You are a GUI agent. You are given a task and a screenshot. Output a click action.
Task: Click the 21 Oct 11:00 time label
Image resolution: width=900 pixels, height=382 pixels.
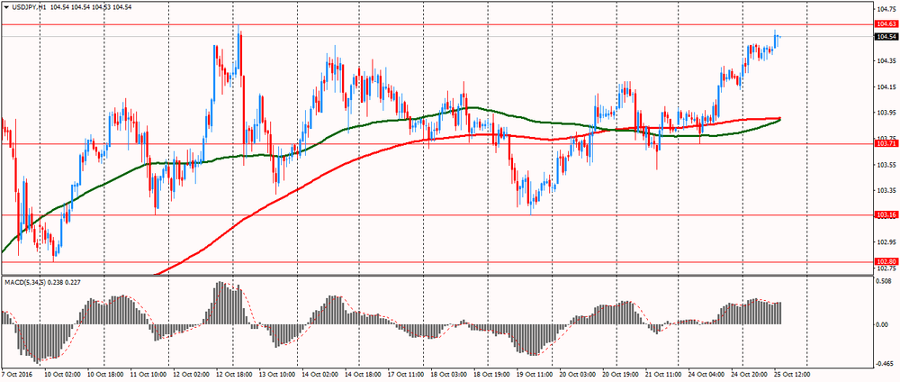click(663, 374)
